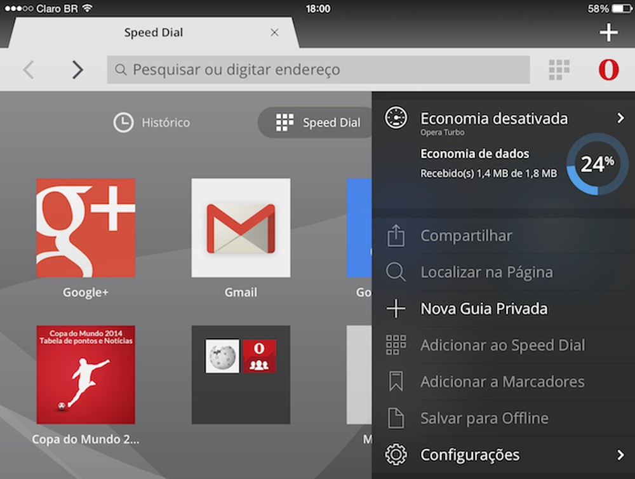Open Configurações via the gear icon
The height and width of the screenshot is (479, 635).
[397, 454]
